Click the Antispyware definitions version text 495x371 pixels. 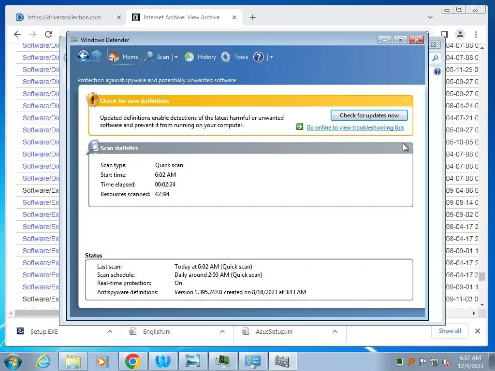240,292
